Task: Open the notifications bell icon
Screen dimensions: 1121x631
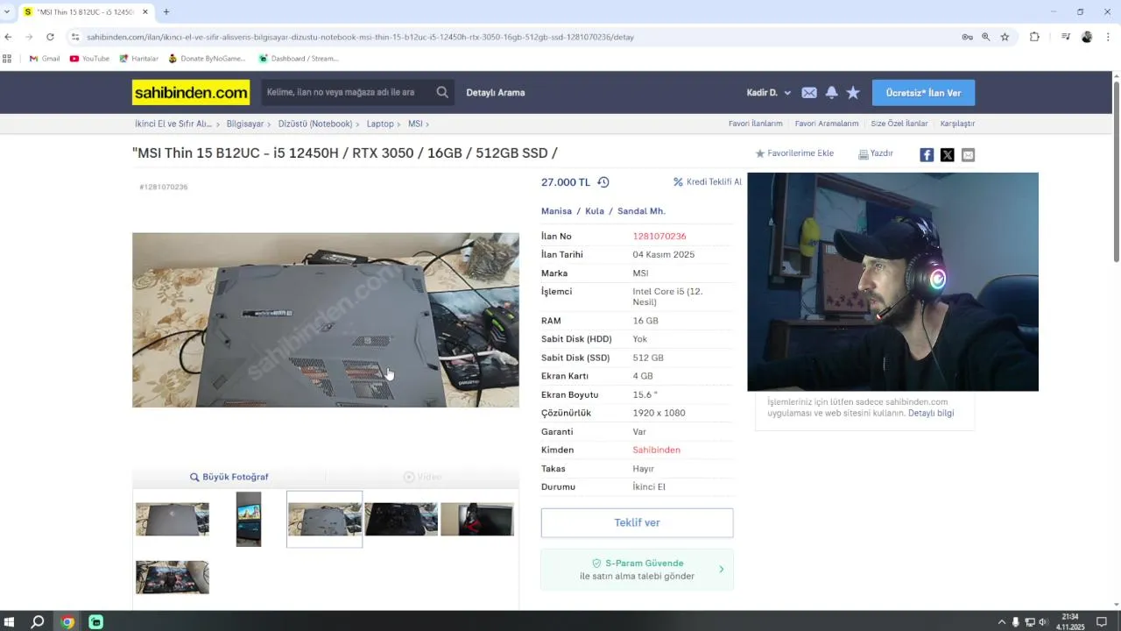Action: (x=831, y=92)
